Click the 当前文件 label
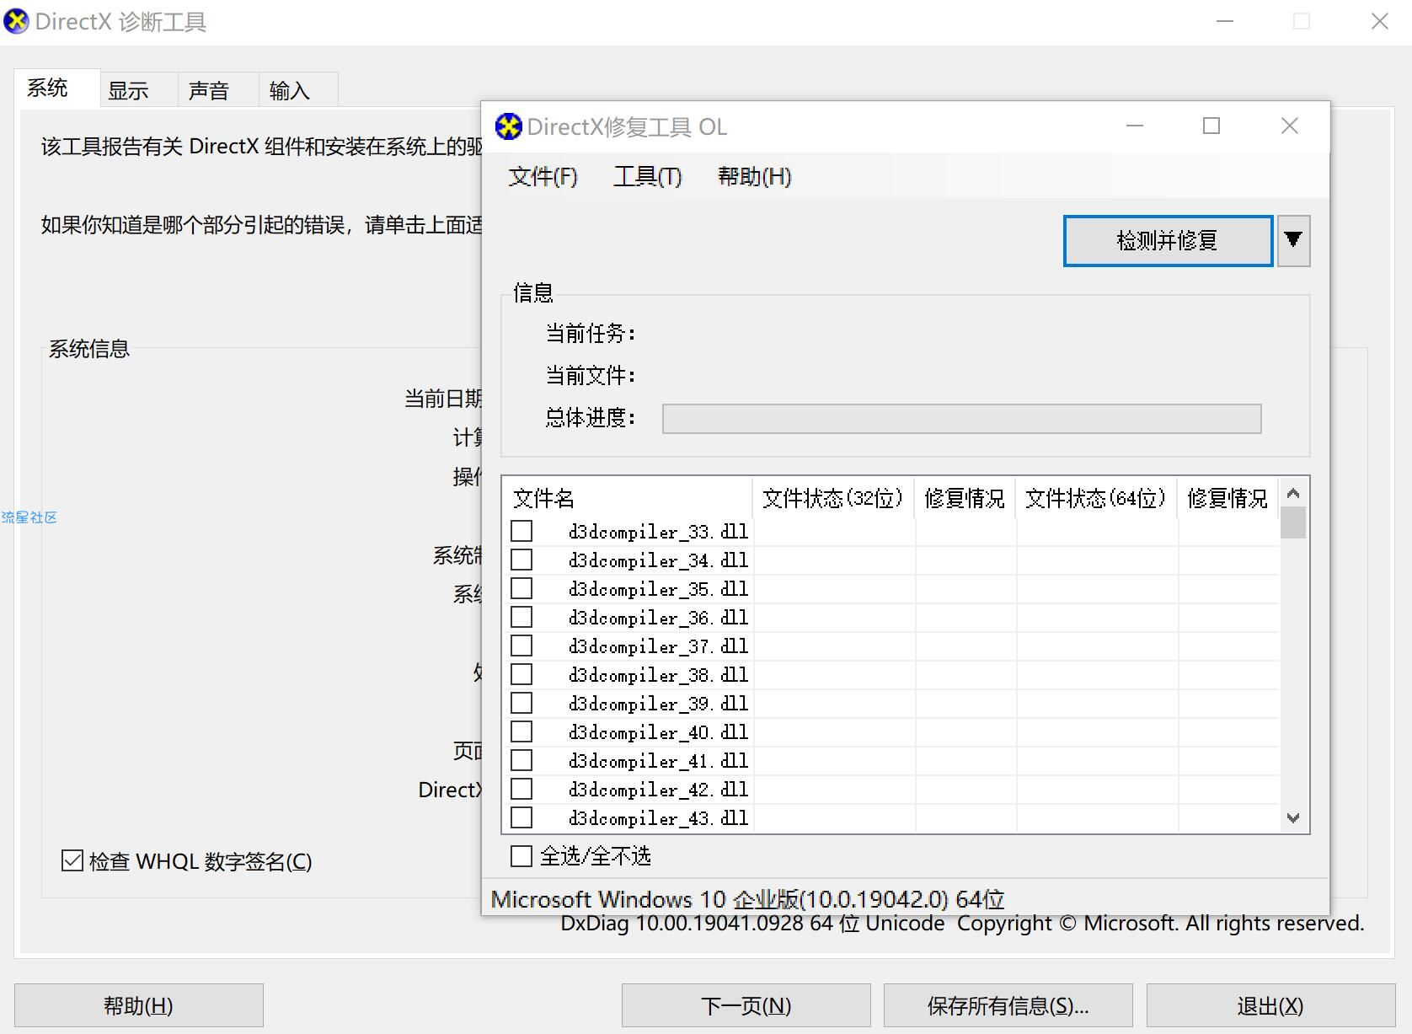Image resolution: width=1412 pixels, height=1034 pixels. point(590,375)
